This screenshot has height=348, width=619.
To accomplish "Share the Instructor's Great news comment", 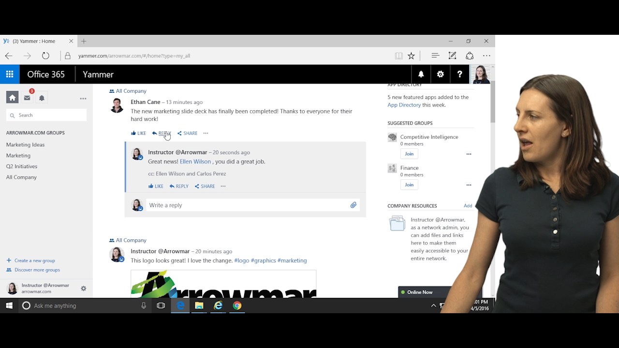I will pos(205,186).
